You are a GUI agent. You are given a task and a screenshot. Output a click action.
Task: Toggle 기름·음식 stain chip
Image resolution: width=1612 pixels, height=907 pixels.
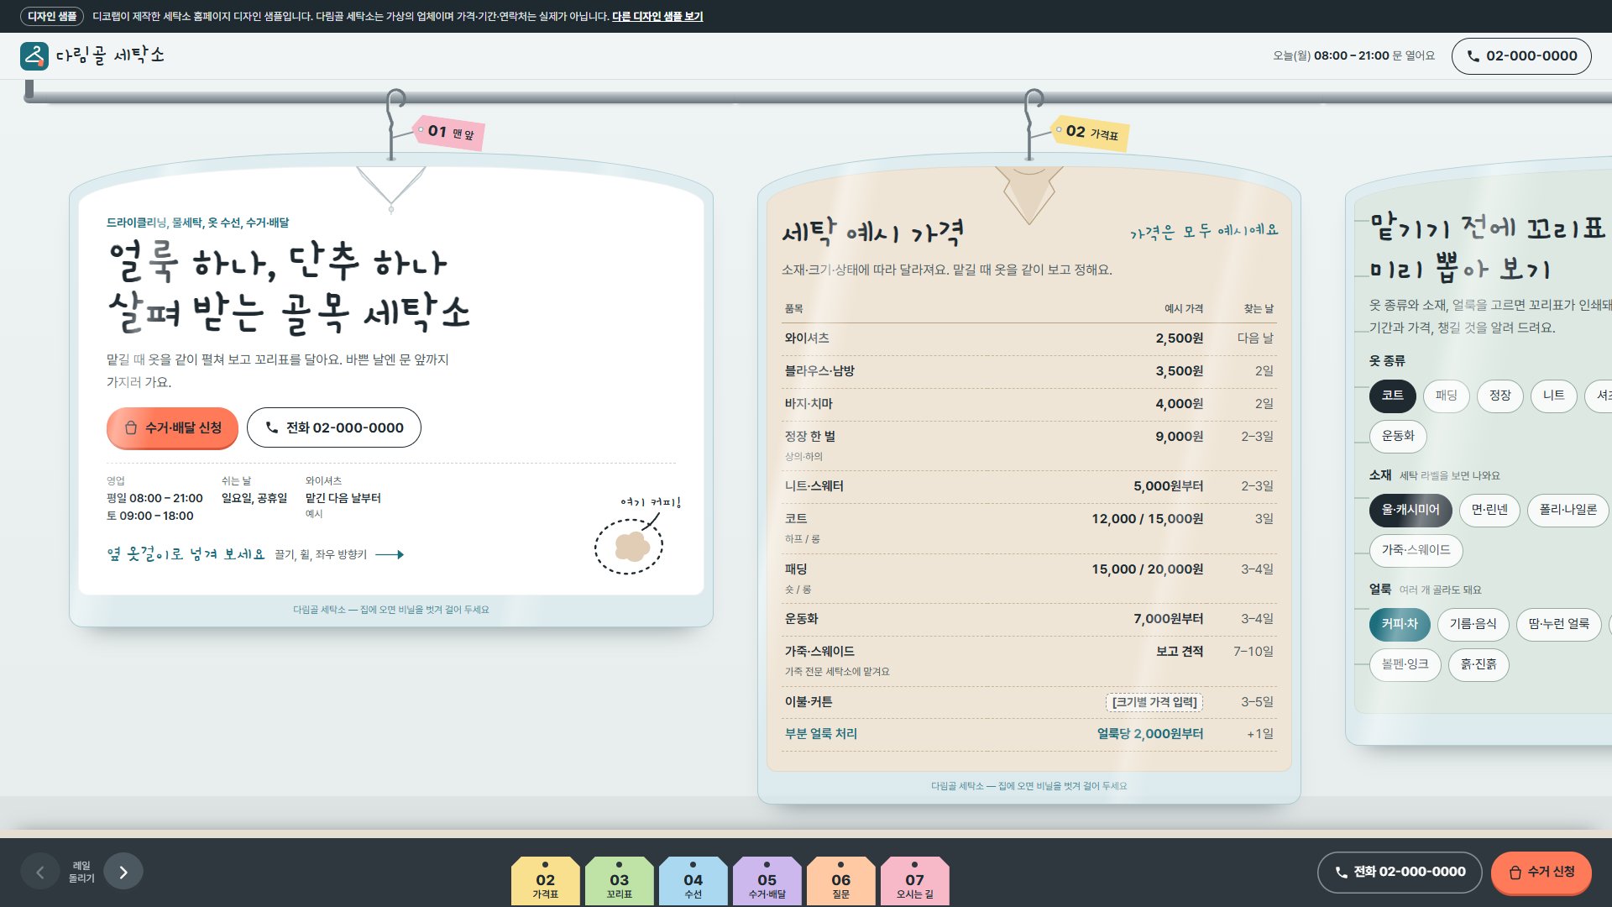click(x=1473, y=624)
